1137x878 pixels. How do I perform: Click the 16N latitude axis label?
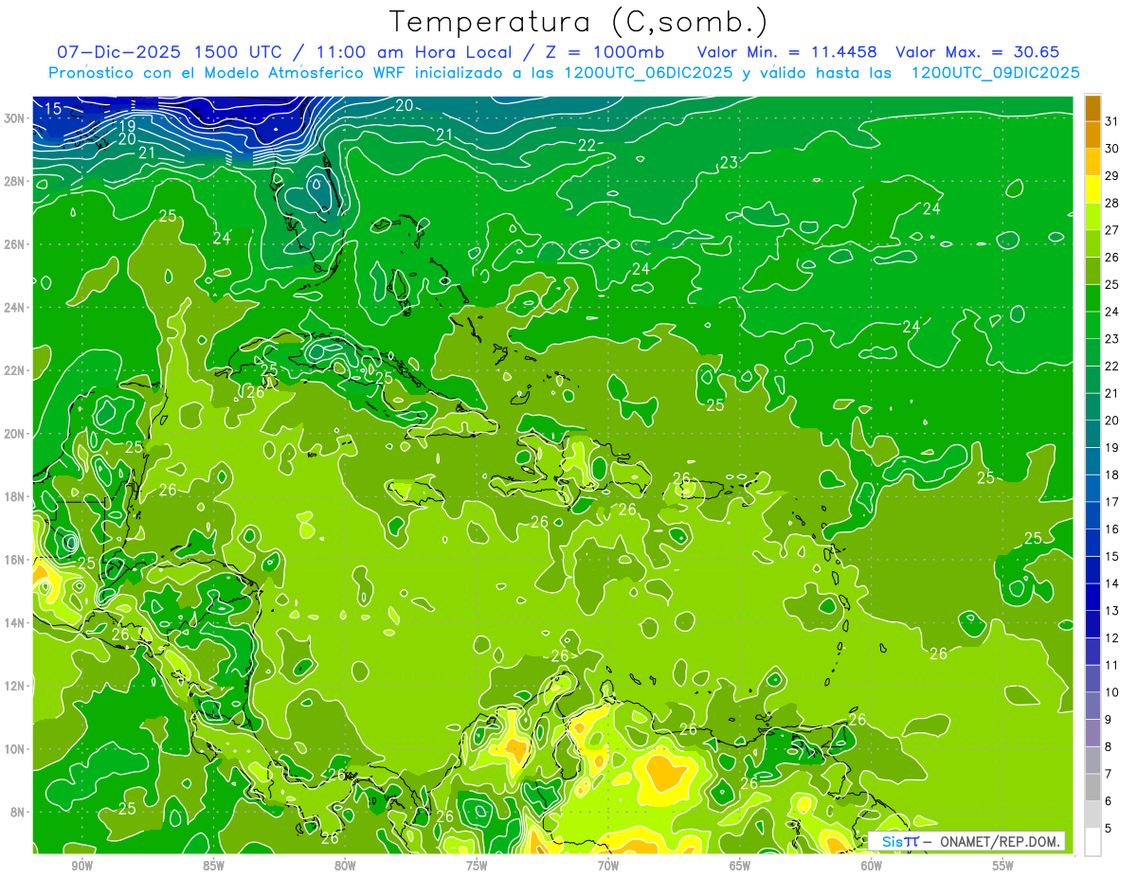point(14,560)
